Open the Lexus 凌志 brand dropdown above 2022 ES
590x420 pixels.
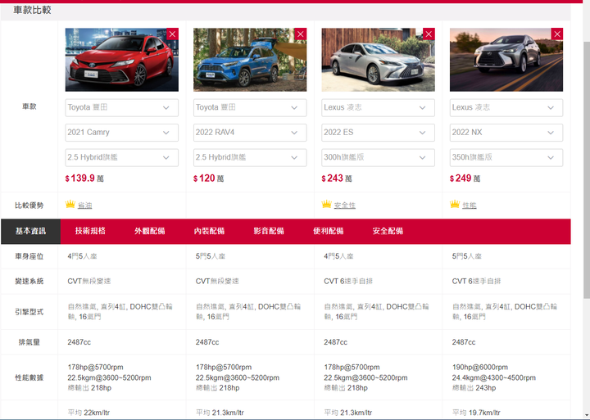click(378, 107)
